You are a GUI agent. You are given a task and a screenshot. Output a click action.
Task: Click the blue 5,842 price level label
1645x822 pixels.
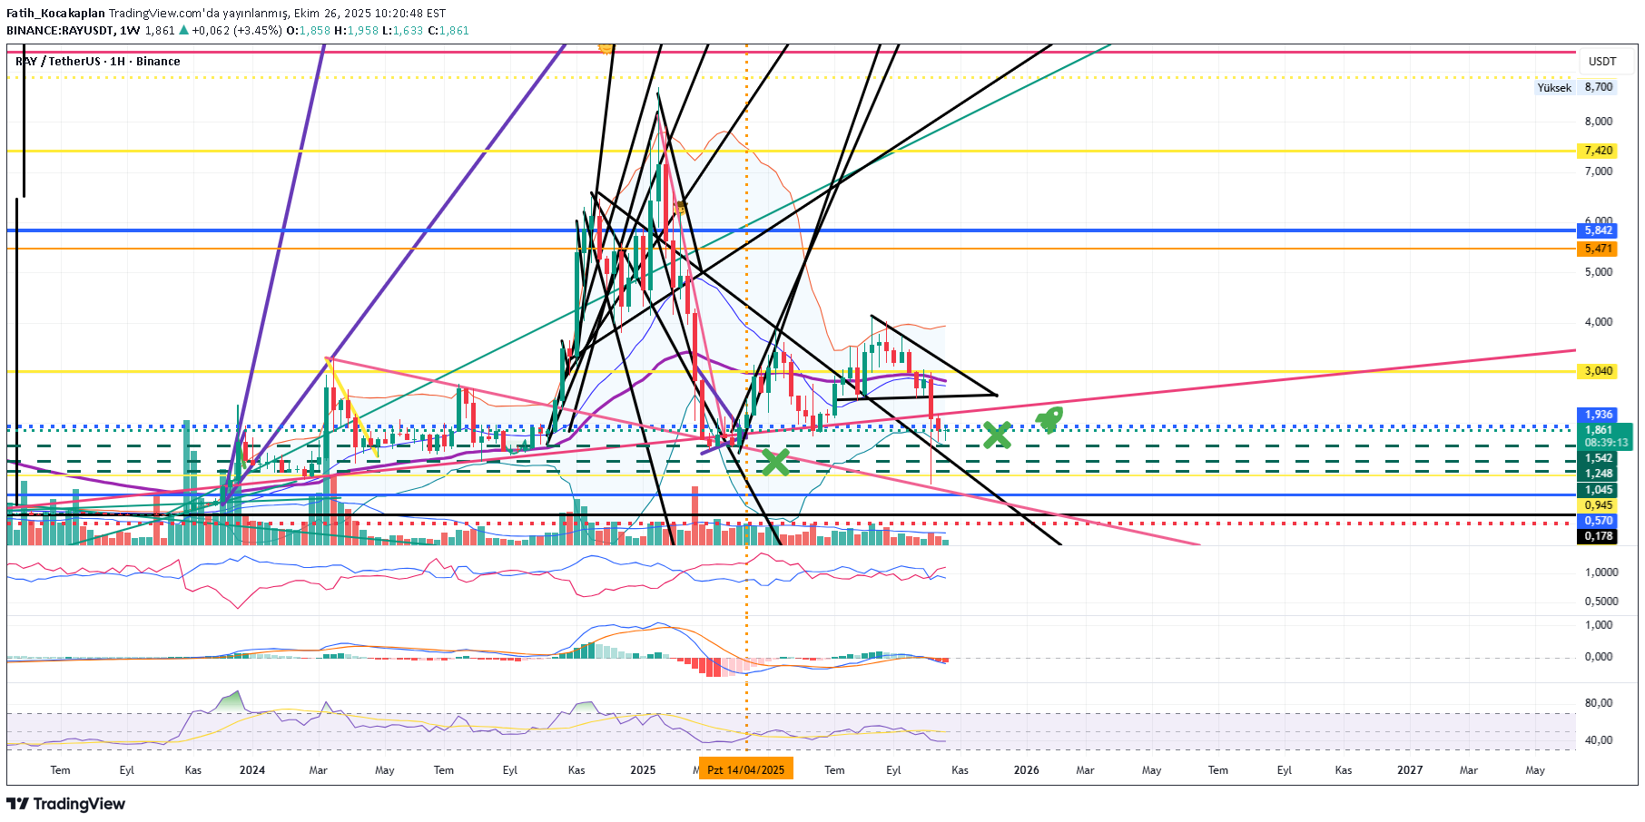pos(1598,230)
